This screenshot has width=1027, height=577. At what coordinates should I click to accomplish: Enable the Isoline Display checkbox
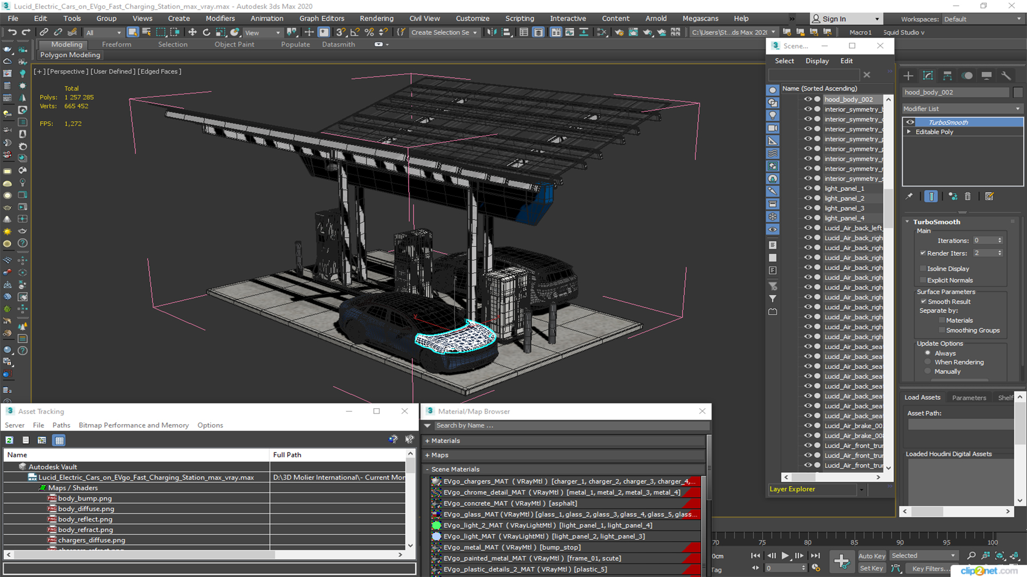click(x=923, y=269)
